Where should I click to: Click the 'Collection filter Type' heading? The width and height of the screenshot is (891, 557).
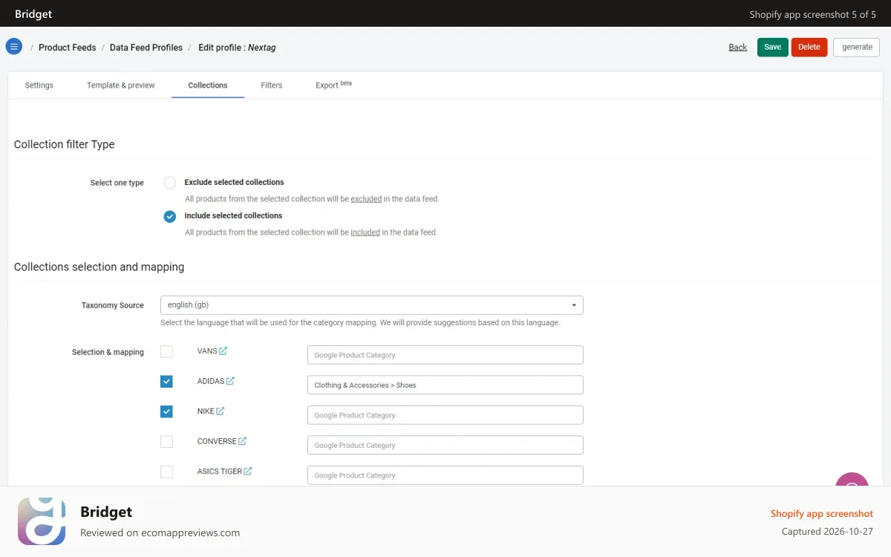65,144
